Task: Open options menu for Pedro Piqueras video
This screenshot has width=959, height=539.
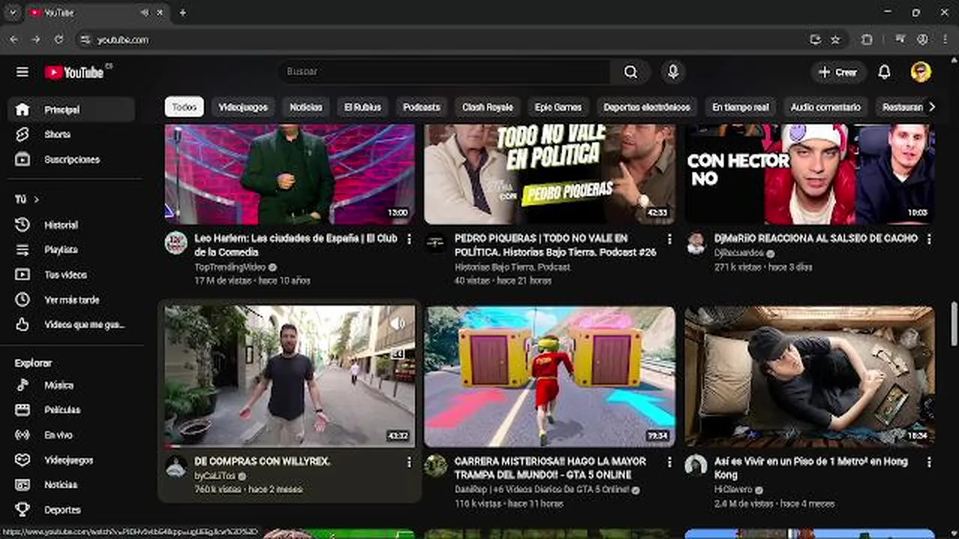Action: pos(669,239)
